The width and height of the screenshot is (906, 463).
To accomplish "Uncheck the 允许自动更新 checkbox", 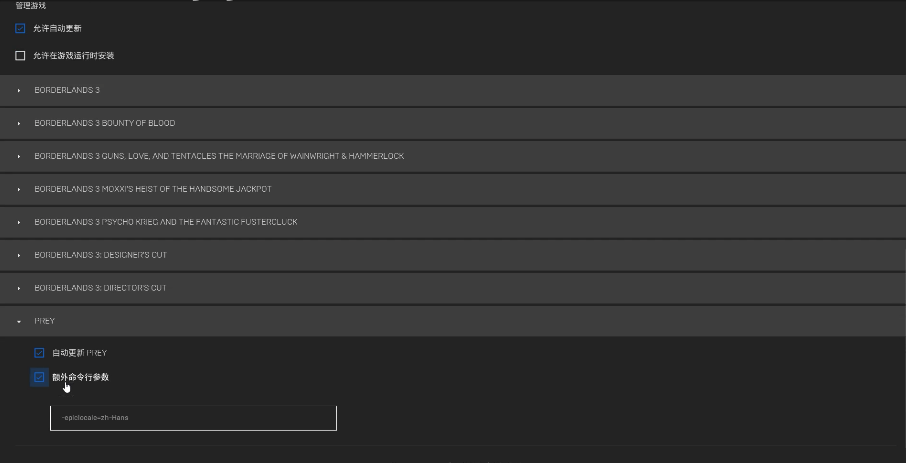I will tap(20, 29).
